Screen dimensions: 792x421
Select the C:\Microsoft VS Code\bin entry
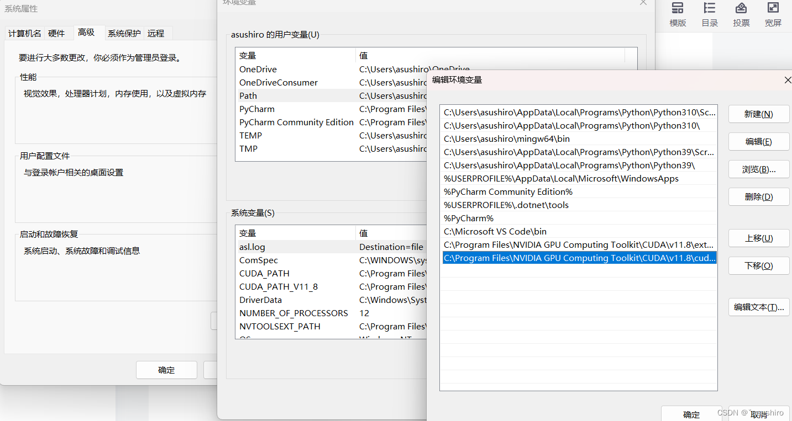point(579,232)
